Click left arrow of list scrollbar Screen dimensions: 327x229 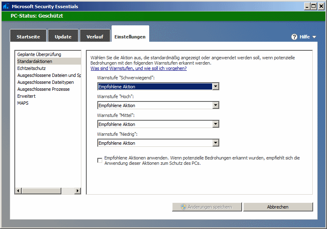18,191
